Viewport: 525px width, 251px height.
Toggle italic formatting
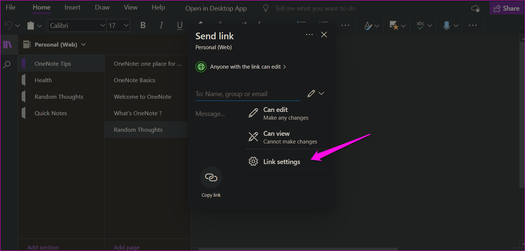coord(161,25)
